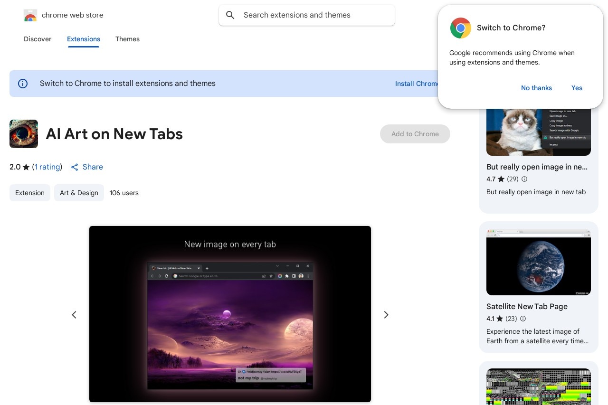Dismiss the popup with No thanks

coord(536,88)
